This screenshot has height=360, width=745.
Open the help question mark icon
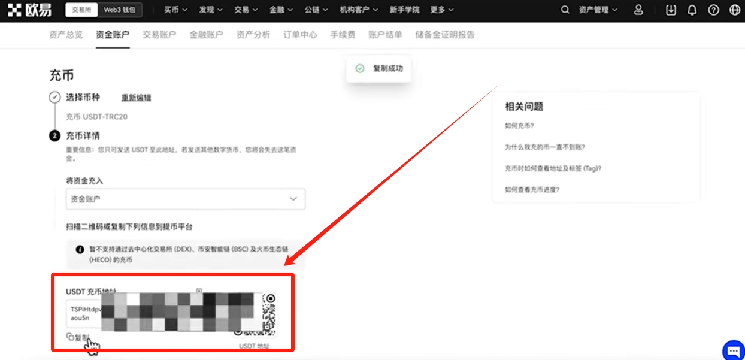point(713,10)
